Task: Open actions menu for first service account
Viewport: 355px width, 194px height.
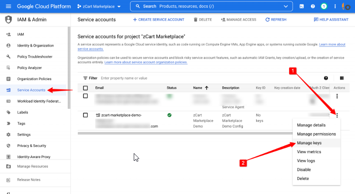Action: 337,96
